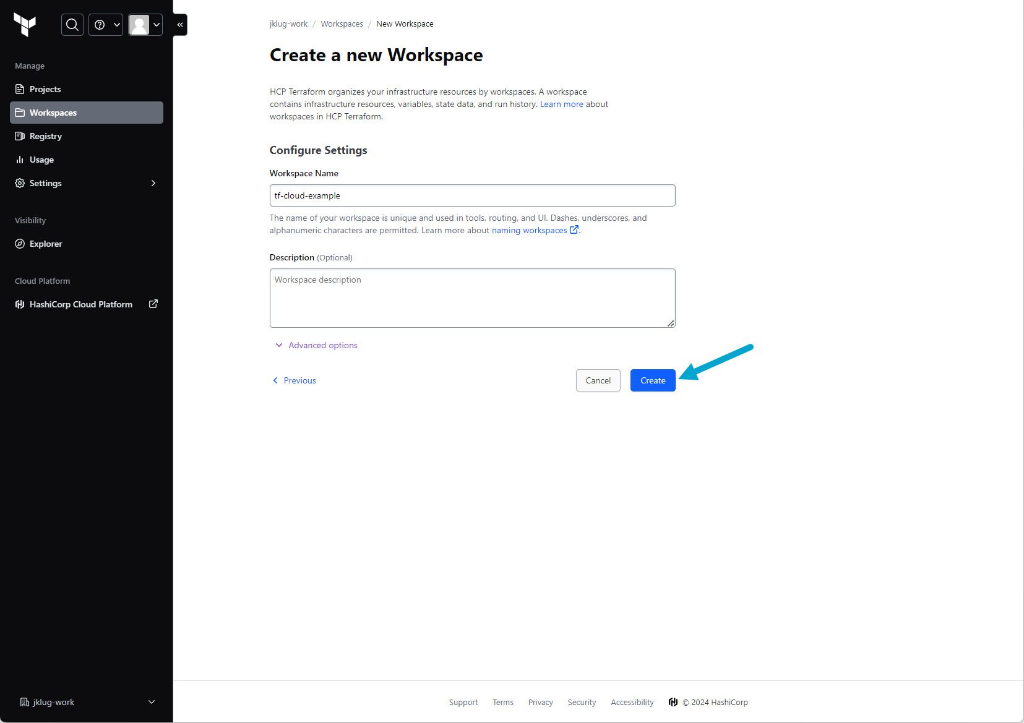Click the blue Create button
Screen dimensions: 1024x723
(653, 380)
